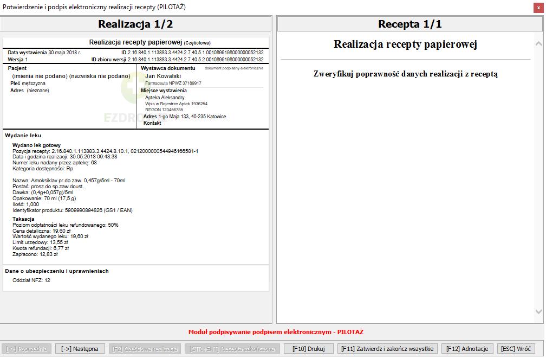Click 'Dawka: (0,4g+0,057g)/5ml' line
546x358 pixels.
click(x=43, y=193)
